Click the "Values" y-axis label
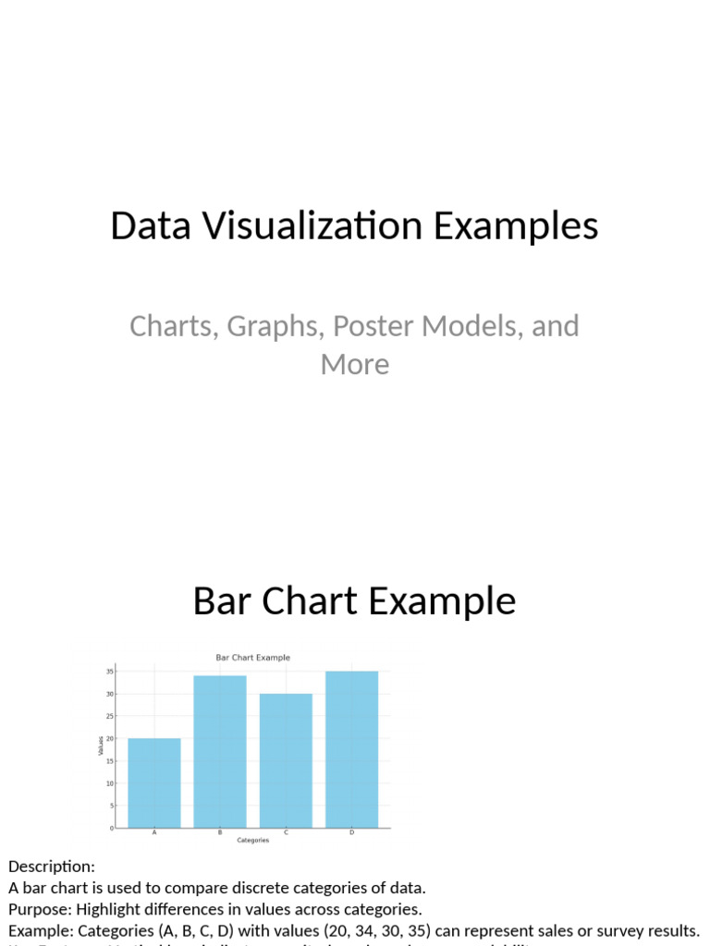This screenshot has width=710, height=946. 100,746
